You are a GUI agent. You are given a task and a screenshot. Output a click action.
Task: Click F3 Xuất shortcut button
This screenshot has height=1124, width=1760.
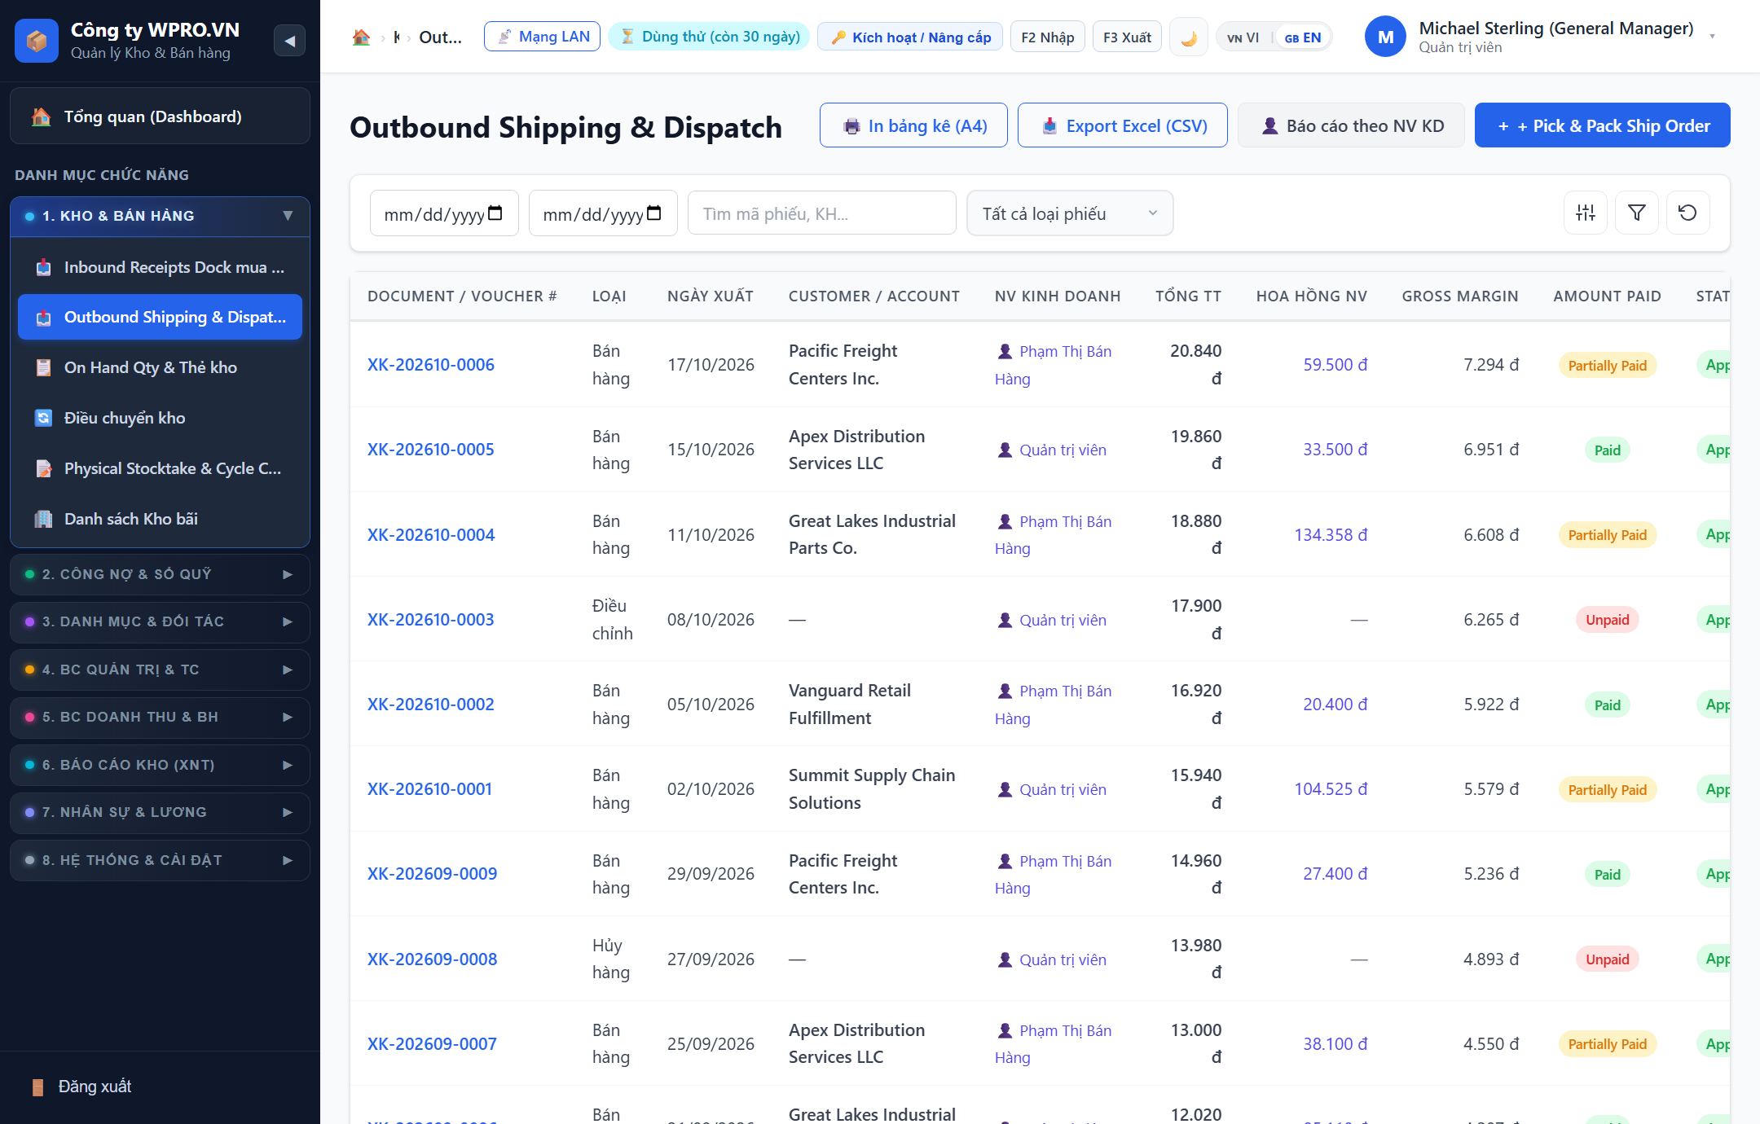pyautogui.click(x=1127, y=37)
